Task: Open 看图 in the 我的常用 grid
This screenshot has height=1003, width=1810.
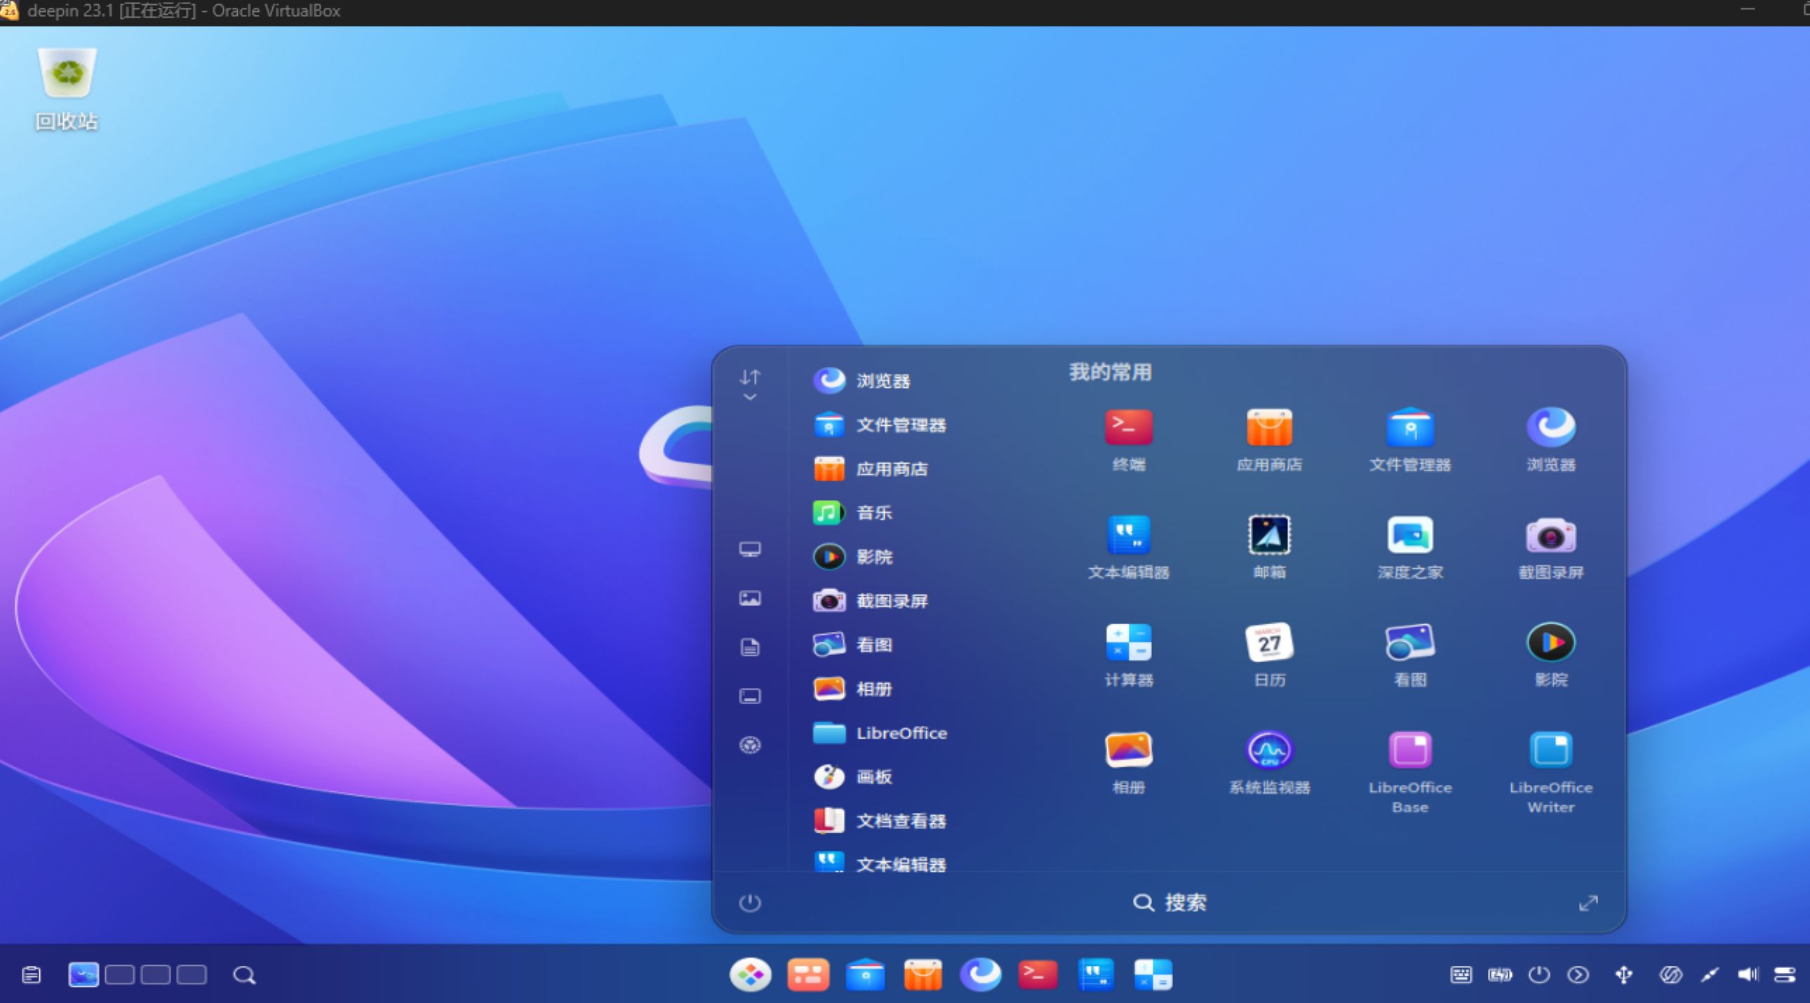Action: pyautogui.click(x=1409, y=643)
